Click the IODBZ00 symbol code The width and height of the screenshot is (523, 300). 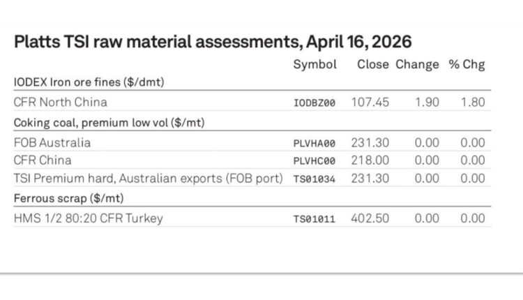click(314, 103)
